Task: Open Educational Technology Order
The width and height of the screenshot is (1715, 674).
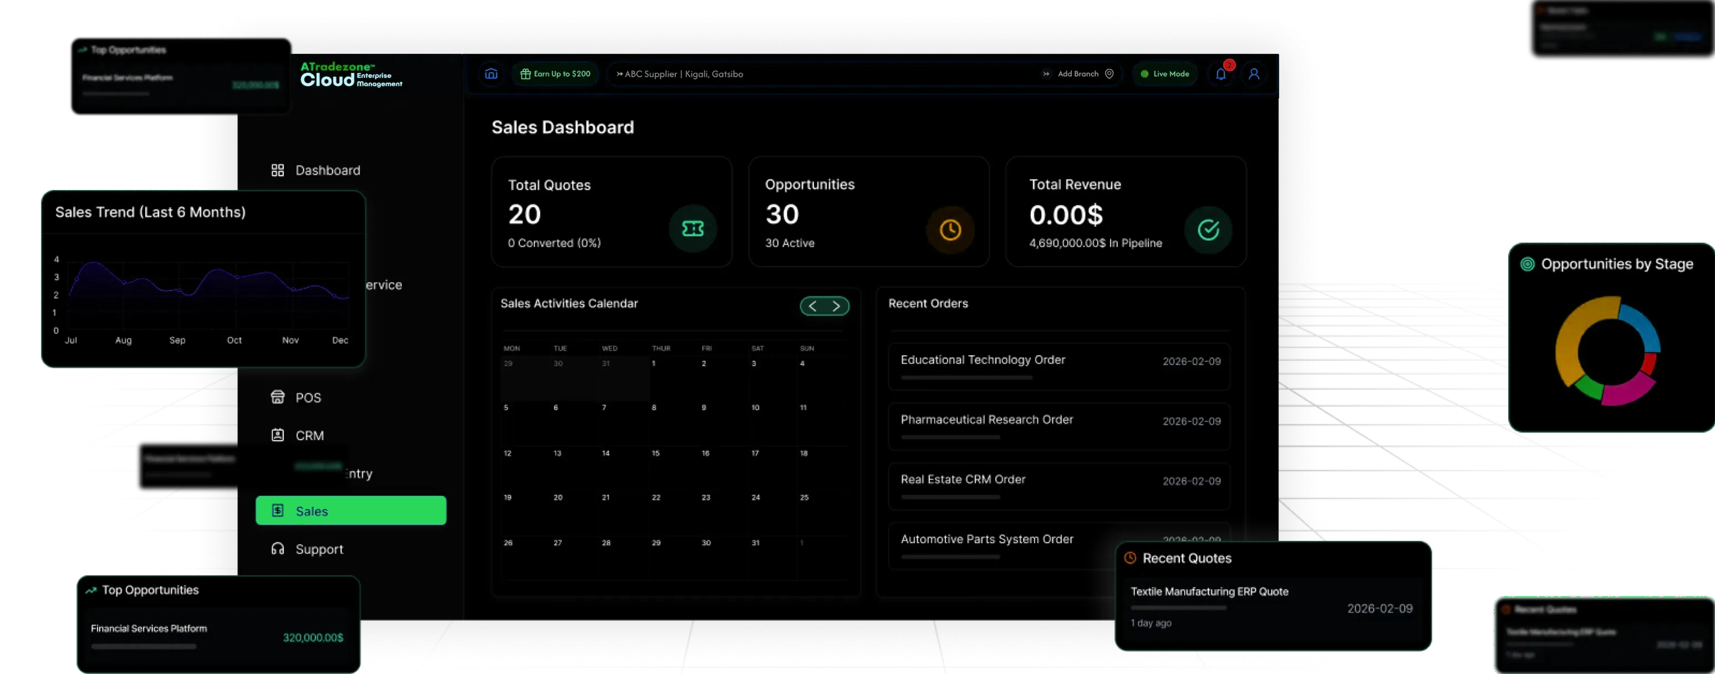Action: (1058, 366)
